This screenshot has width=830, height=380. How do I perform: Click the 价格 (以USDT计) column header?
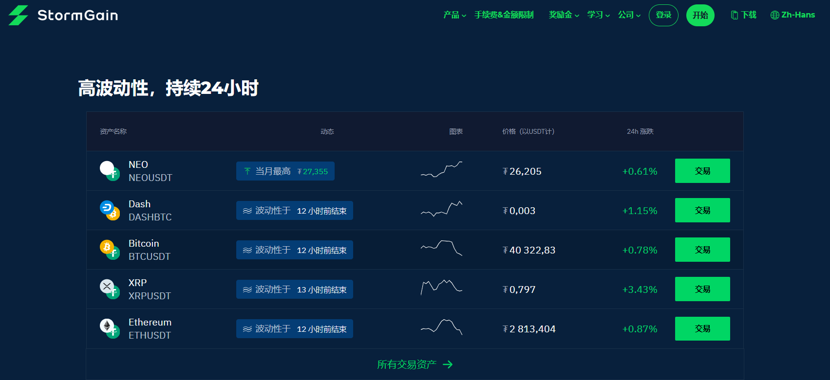(x=528, y=131)
